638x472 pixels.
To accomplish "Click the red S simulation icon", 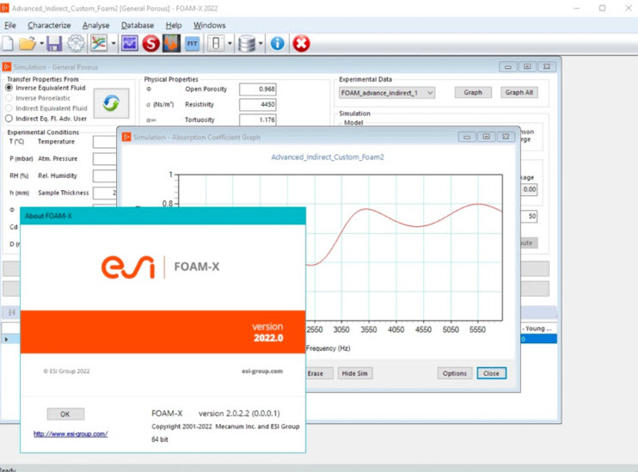I will (150, 43).
